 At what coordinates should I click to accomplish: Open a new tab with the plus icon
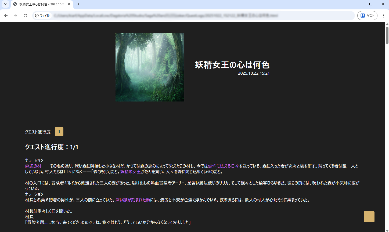coord(78,4)
